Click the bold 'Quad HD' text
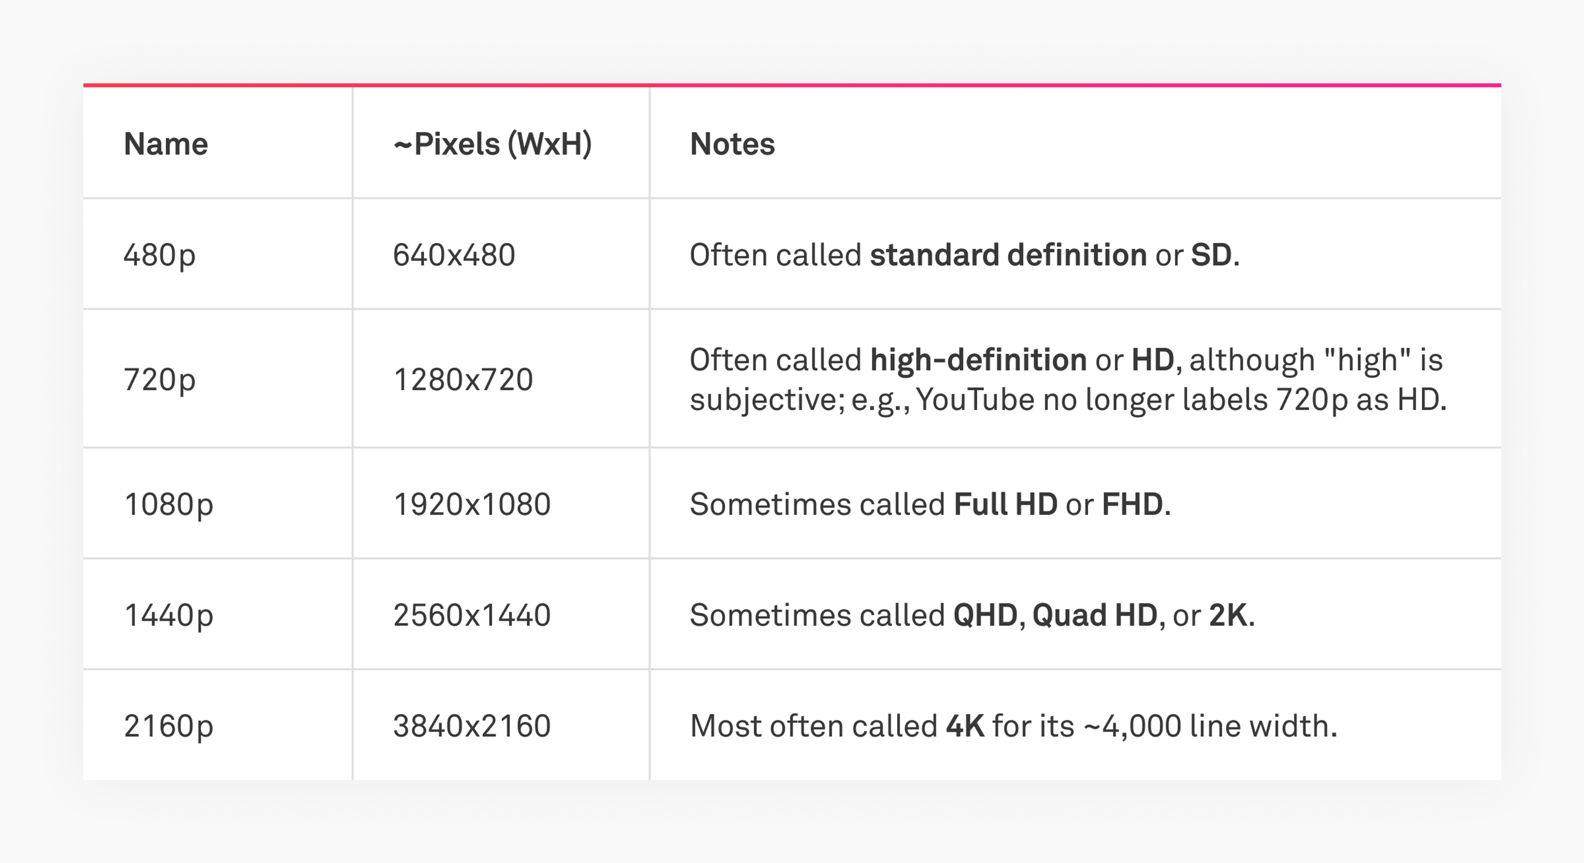Screen dimensions: 1584x863 (x=1094, y=615)
